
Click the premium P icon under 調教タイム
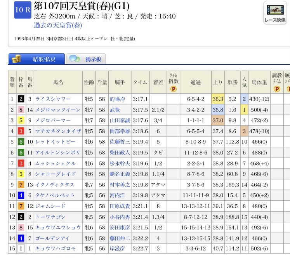(x=276, y=89)
